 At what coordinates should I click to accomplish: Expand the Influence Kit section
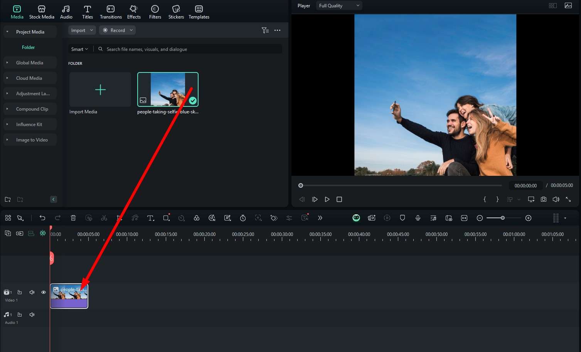tap(7, 124)
